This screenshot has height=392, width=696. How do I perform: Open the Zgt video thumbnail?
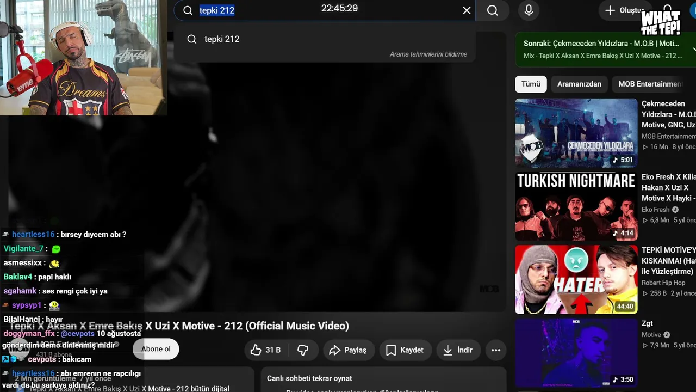pyautogui.click(x=576, y=353)
